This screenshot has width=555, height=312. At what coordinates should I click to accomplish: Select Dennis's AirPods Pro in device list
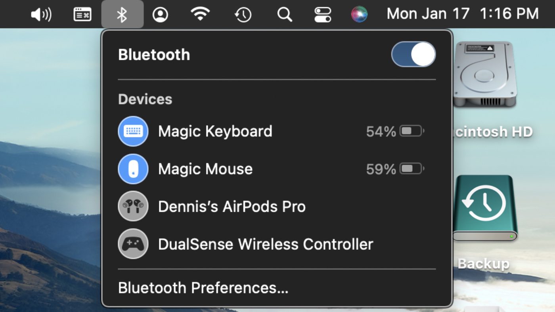[232, 207]
